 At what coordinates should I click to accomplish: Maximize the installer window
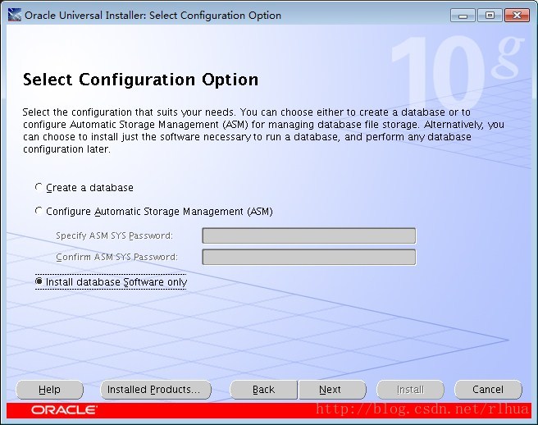point(490,16)
